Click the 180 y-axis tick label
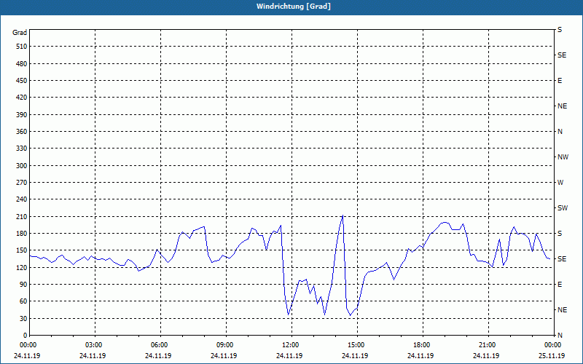 pyautogui.click(x=22, y=234)
